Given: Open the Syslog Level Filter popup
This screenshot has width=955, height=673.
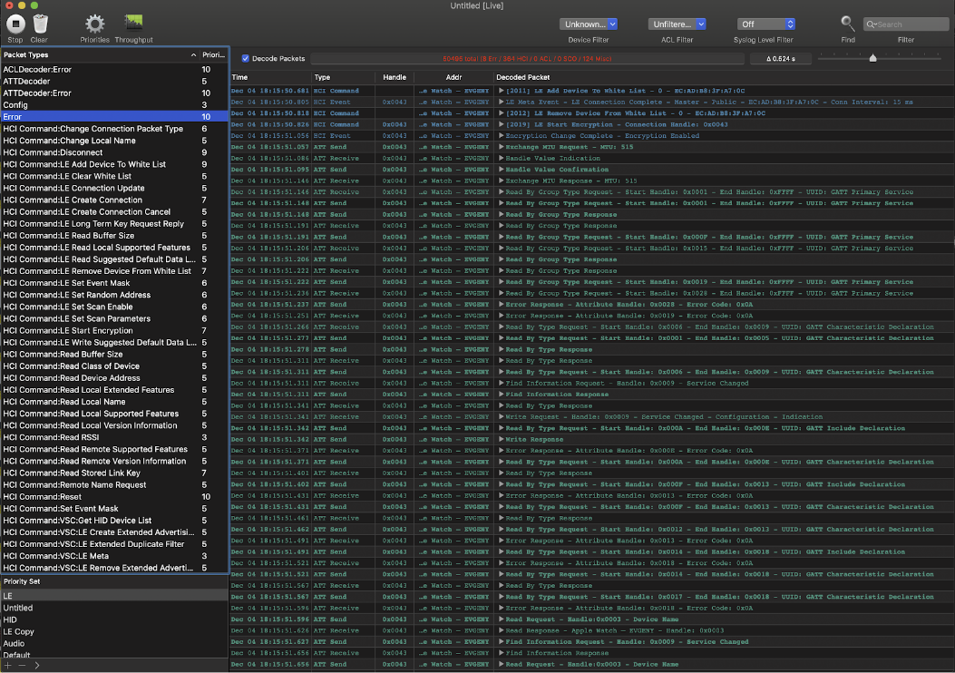Looking at the screenshot, I should click(x=765, y=24).
